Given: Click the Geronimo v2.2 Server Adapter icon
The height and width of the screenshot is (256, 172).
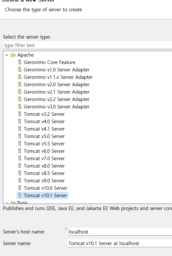Looking at the screenshot, I should tap(20, 99).
